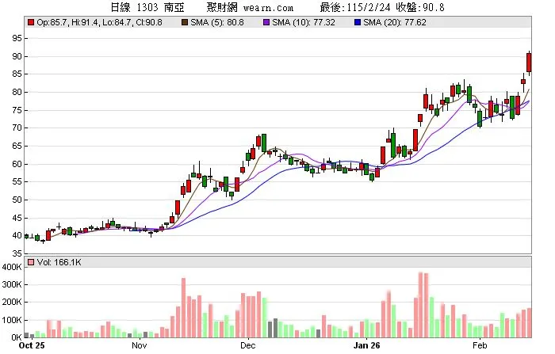Image resolution: width=555 pixels, height=354 pixels.
Task: Click the 'SMA (20): 77.62' legend text
Action: pos(395,22)
